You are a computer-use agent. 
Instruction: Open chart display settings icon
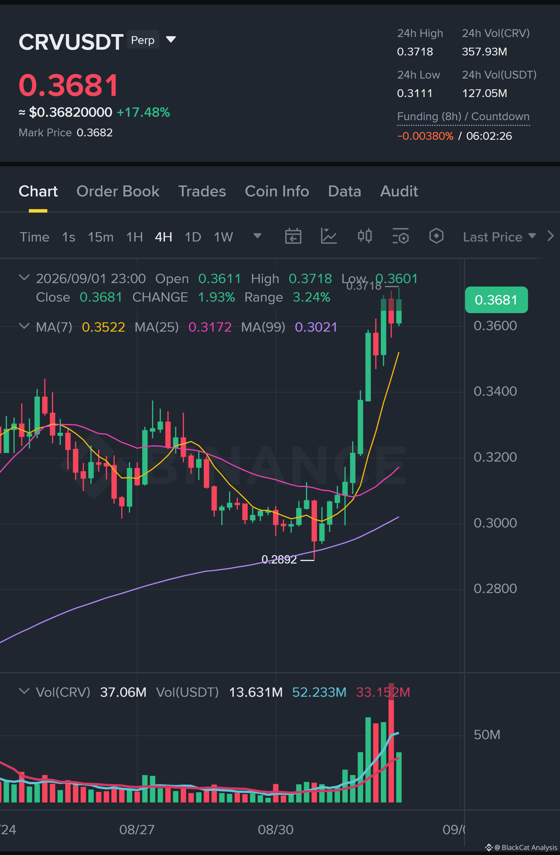pyautogui.click(x=401, y=236)
